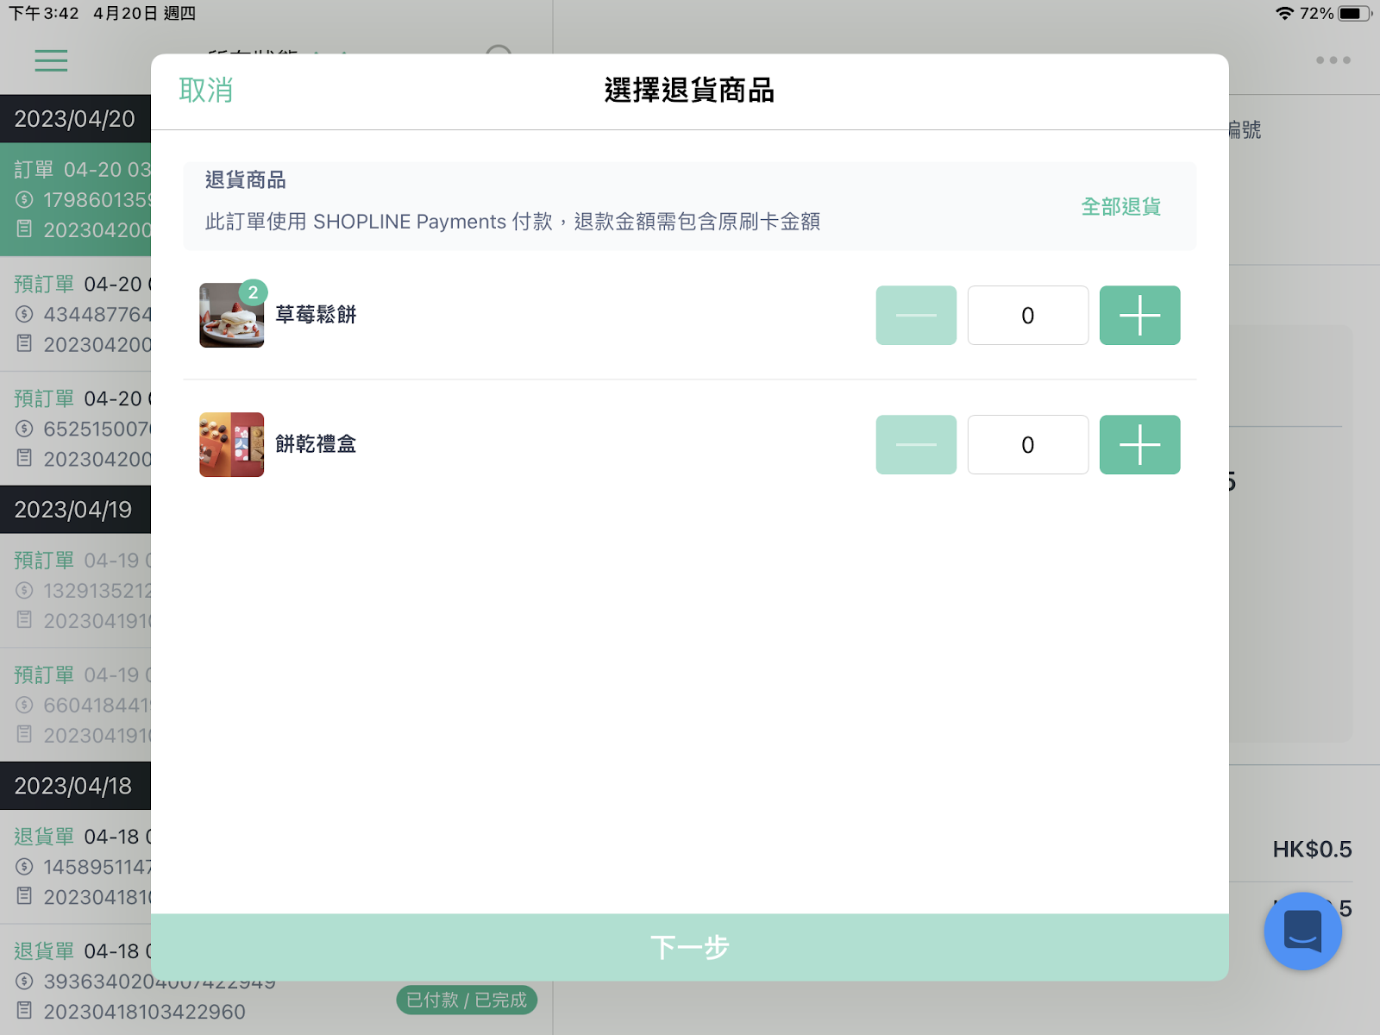The image size is (1380, 1035).
Task: Tap the 已付款 / 已完成 status badge
Action: [x=467, y=1000]
